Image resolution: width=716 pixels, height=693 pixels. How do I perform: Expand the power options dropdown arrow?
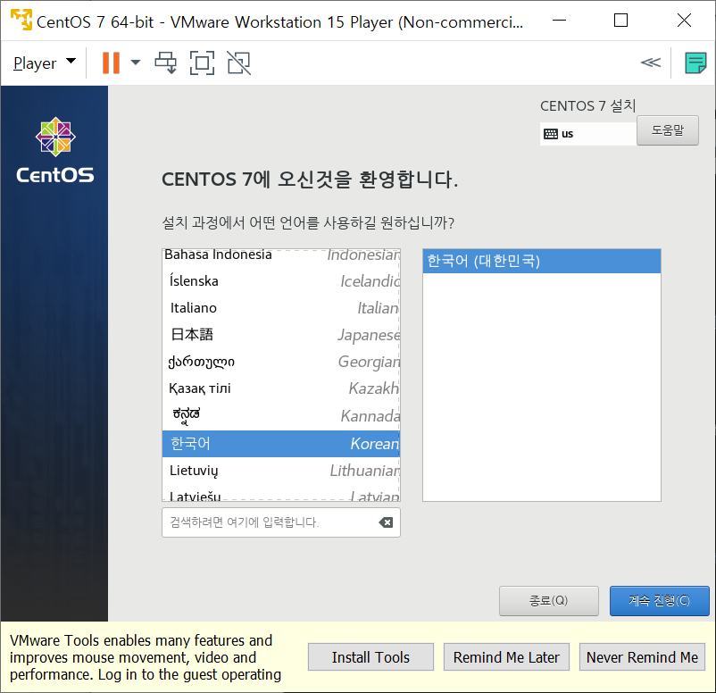pos(136,63)
